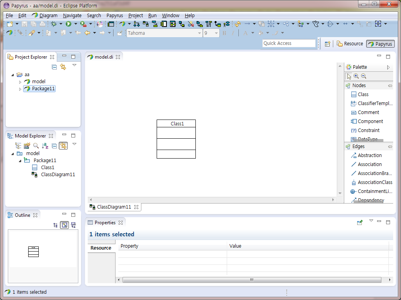Toggle pin of the Edges palette drawer
The height and width of the screenshot is (300, 401).
[390, 147]
